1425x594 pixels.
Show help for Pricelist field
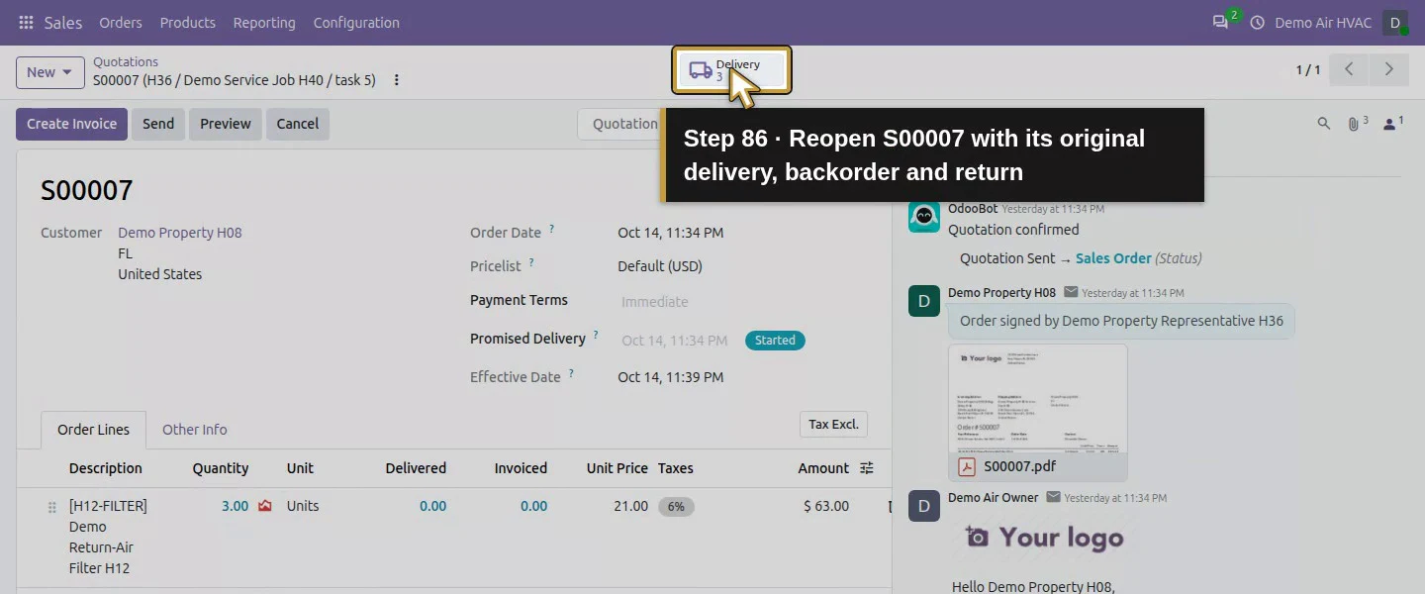[x=531, y=263]
